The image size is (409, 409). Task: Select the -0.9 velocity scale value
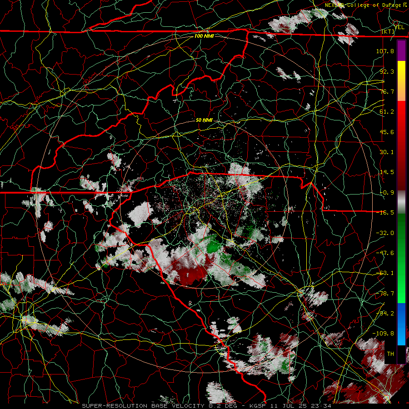387,193
